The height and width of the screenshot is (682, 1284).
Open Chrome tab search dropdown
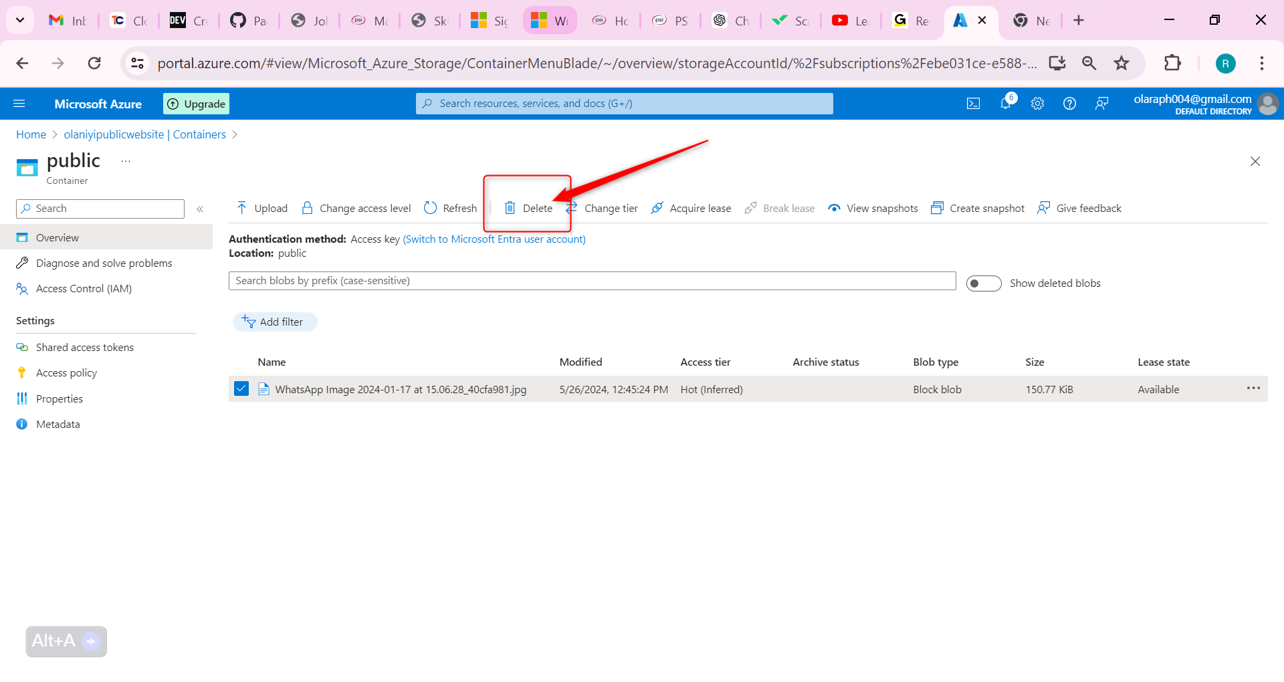[20, 20]
